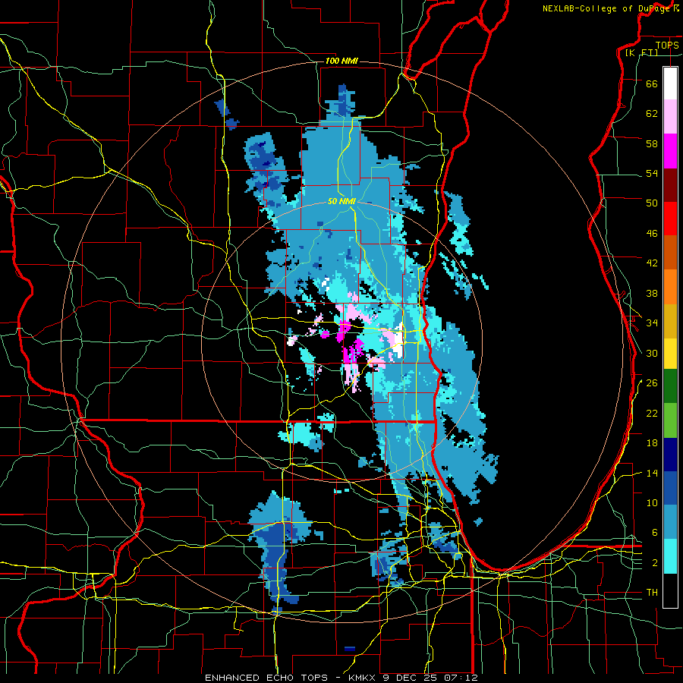683x683 pixels.
Task: Select the legend value 10
Action: click(652, 503)
